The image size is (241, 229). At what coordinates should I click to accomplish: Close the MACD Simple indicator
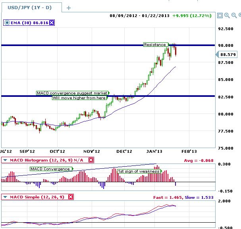[71, 197]
